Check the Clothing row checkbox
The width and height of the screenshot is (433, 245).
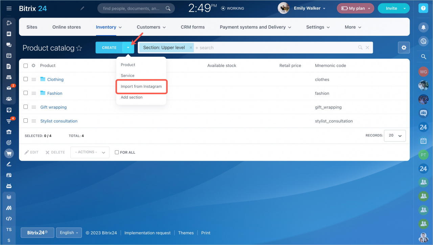[26, 79]
